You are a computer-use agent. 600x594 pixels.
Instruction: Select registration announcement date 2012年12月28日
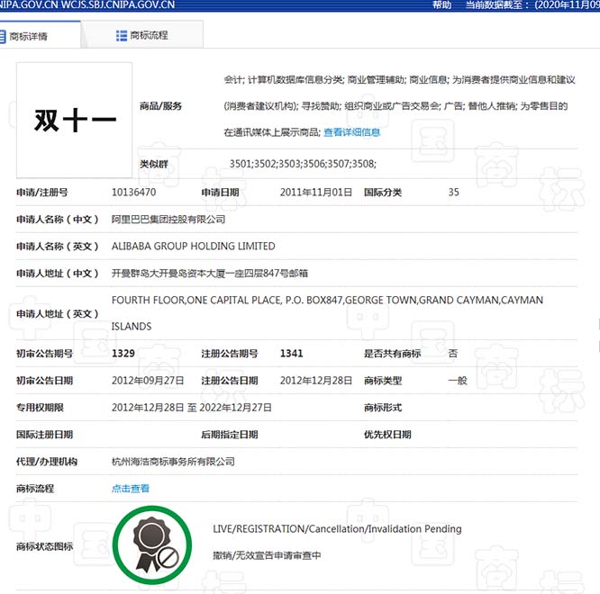tap(316, 381)
